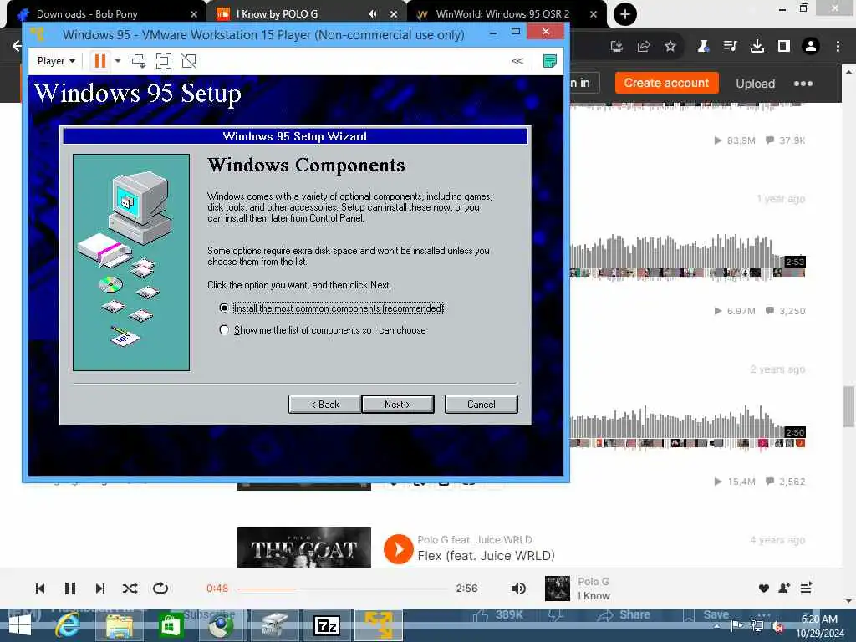Viewport: 856px width, 642px height.
Task: Switch to Downloads - Bob Pony tab
Action: click(104, 14)
